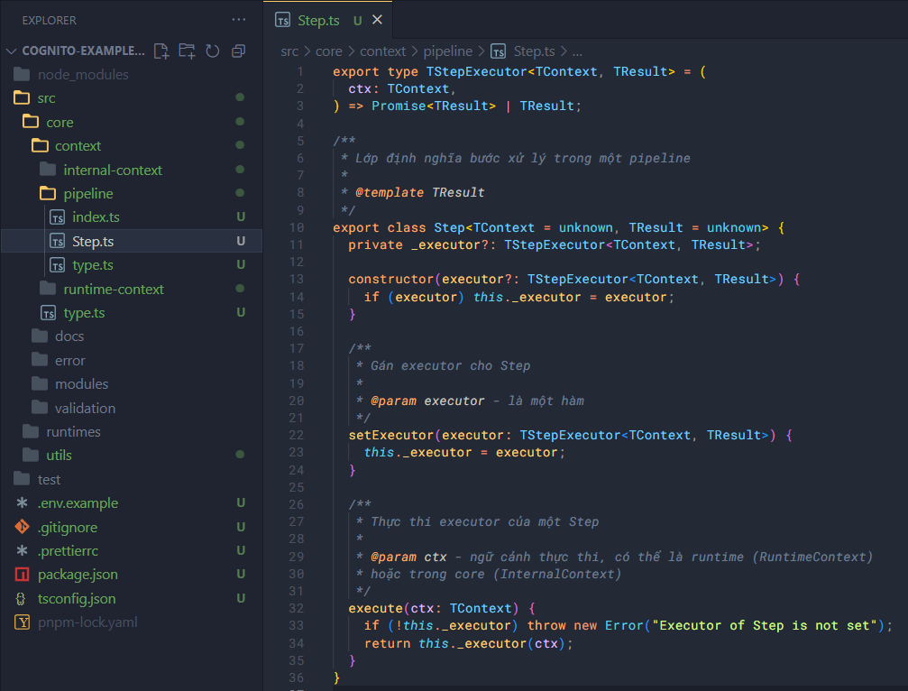Open Explorer more actions ellipsis menu

coord(238,19)
